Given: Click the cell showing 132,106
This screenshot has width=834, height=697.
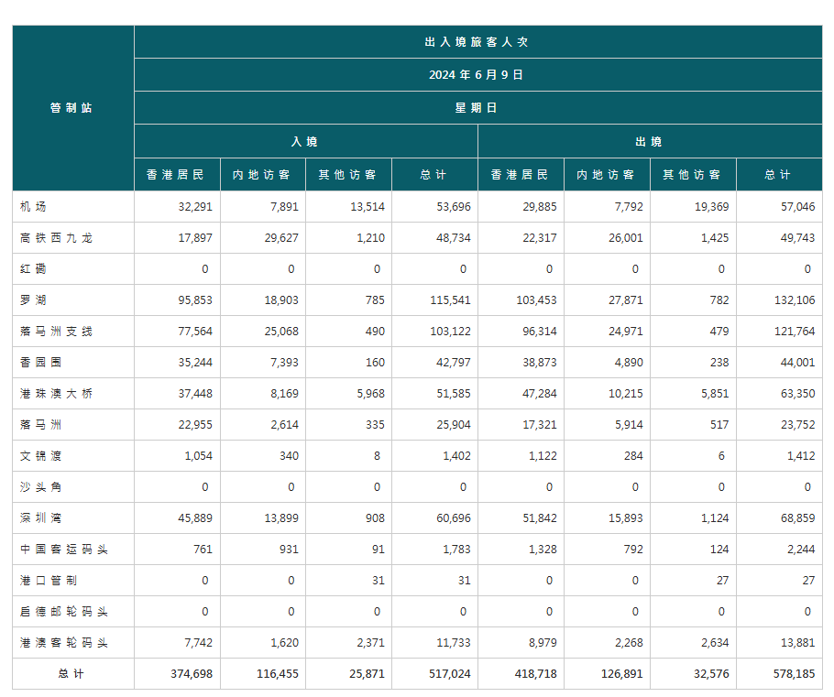Looking at the screenshot, I should (779, 299).
